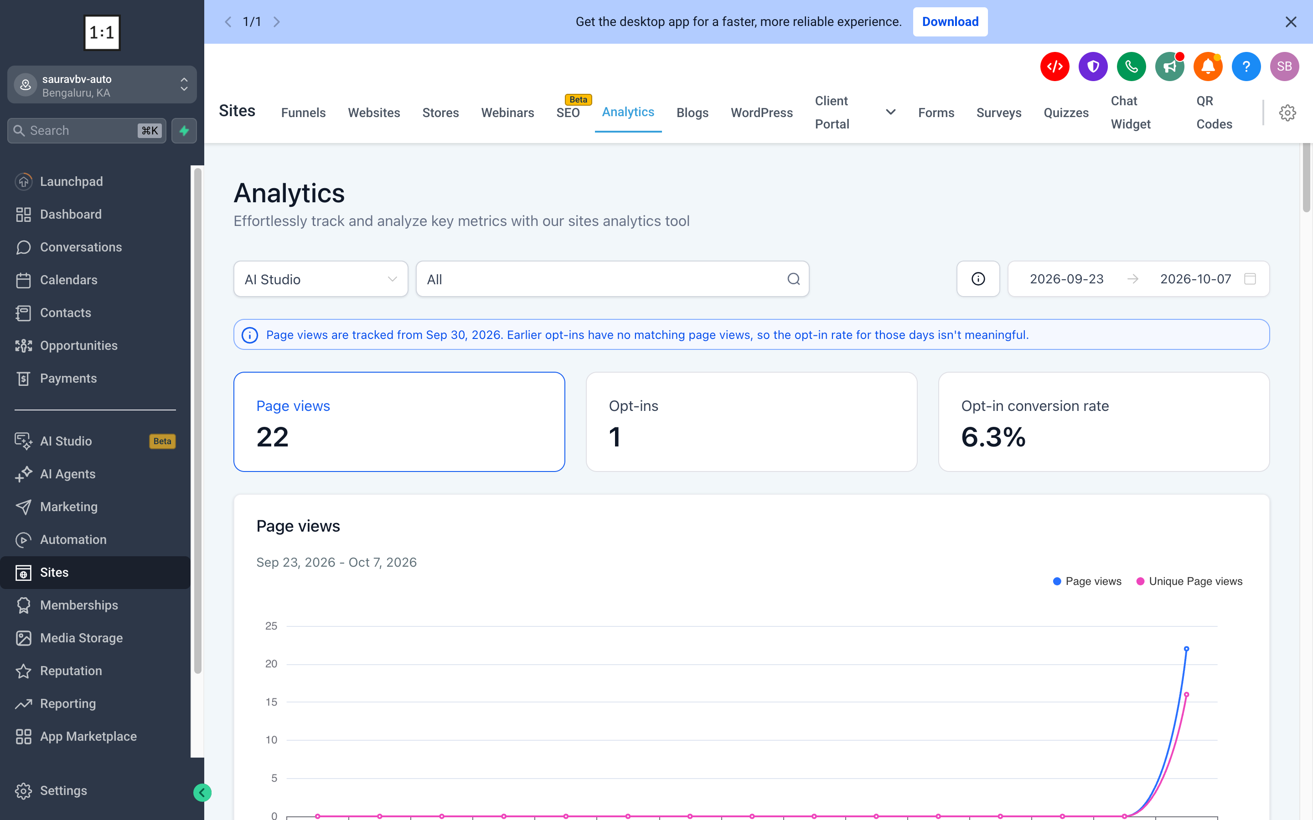The height and width of the screenshot is (820, 1313).
Task: Open the SB user avatar
Action: coord(1284,67)
